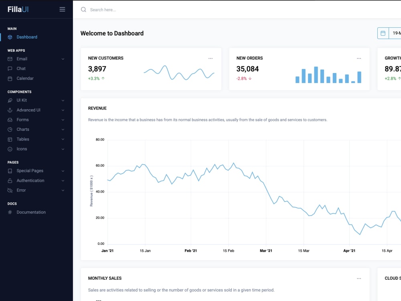
Task: Click the Welcome to Dashboard heading
Action: click(x=112, y=34)
